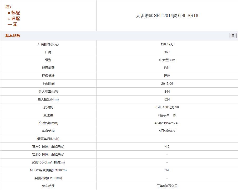The height and width of the screenshot is (190, 238).
Task: Select the 长*宽*高(mm) row label
Action: (x=48, y=123)
